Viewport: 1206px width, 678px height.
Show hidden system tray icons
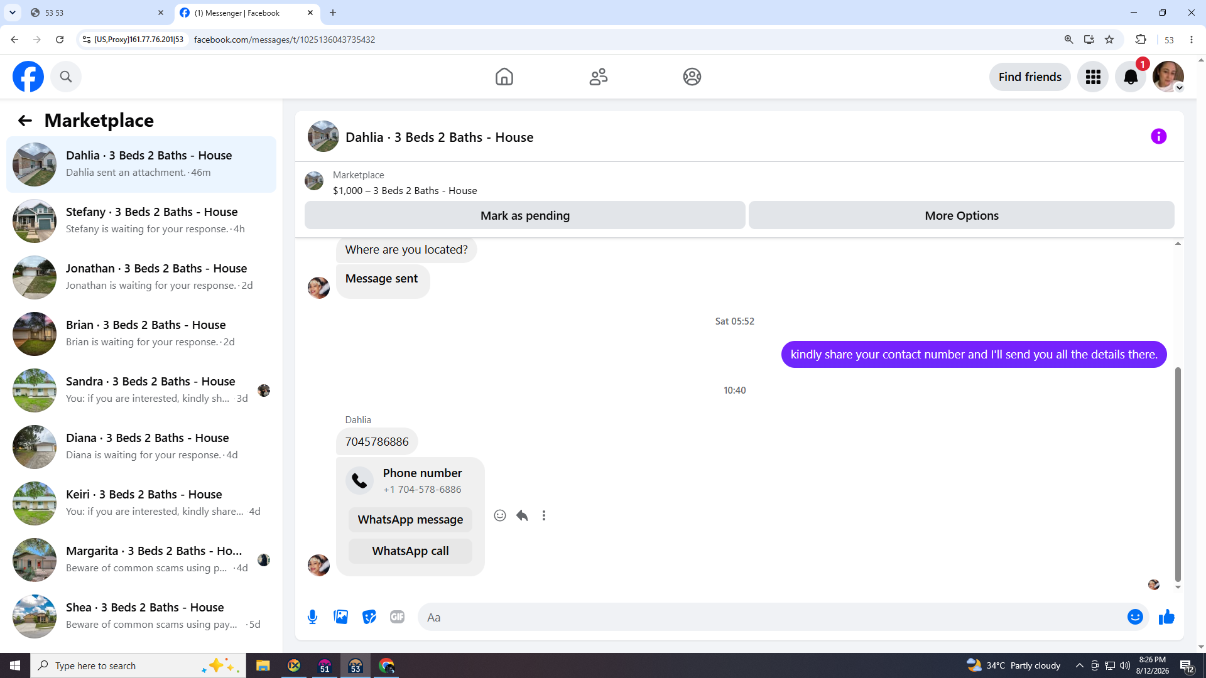click(x=1079, y=665)
